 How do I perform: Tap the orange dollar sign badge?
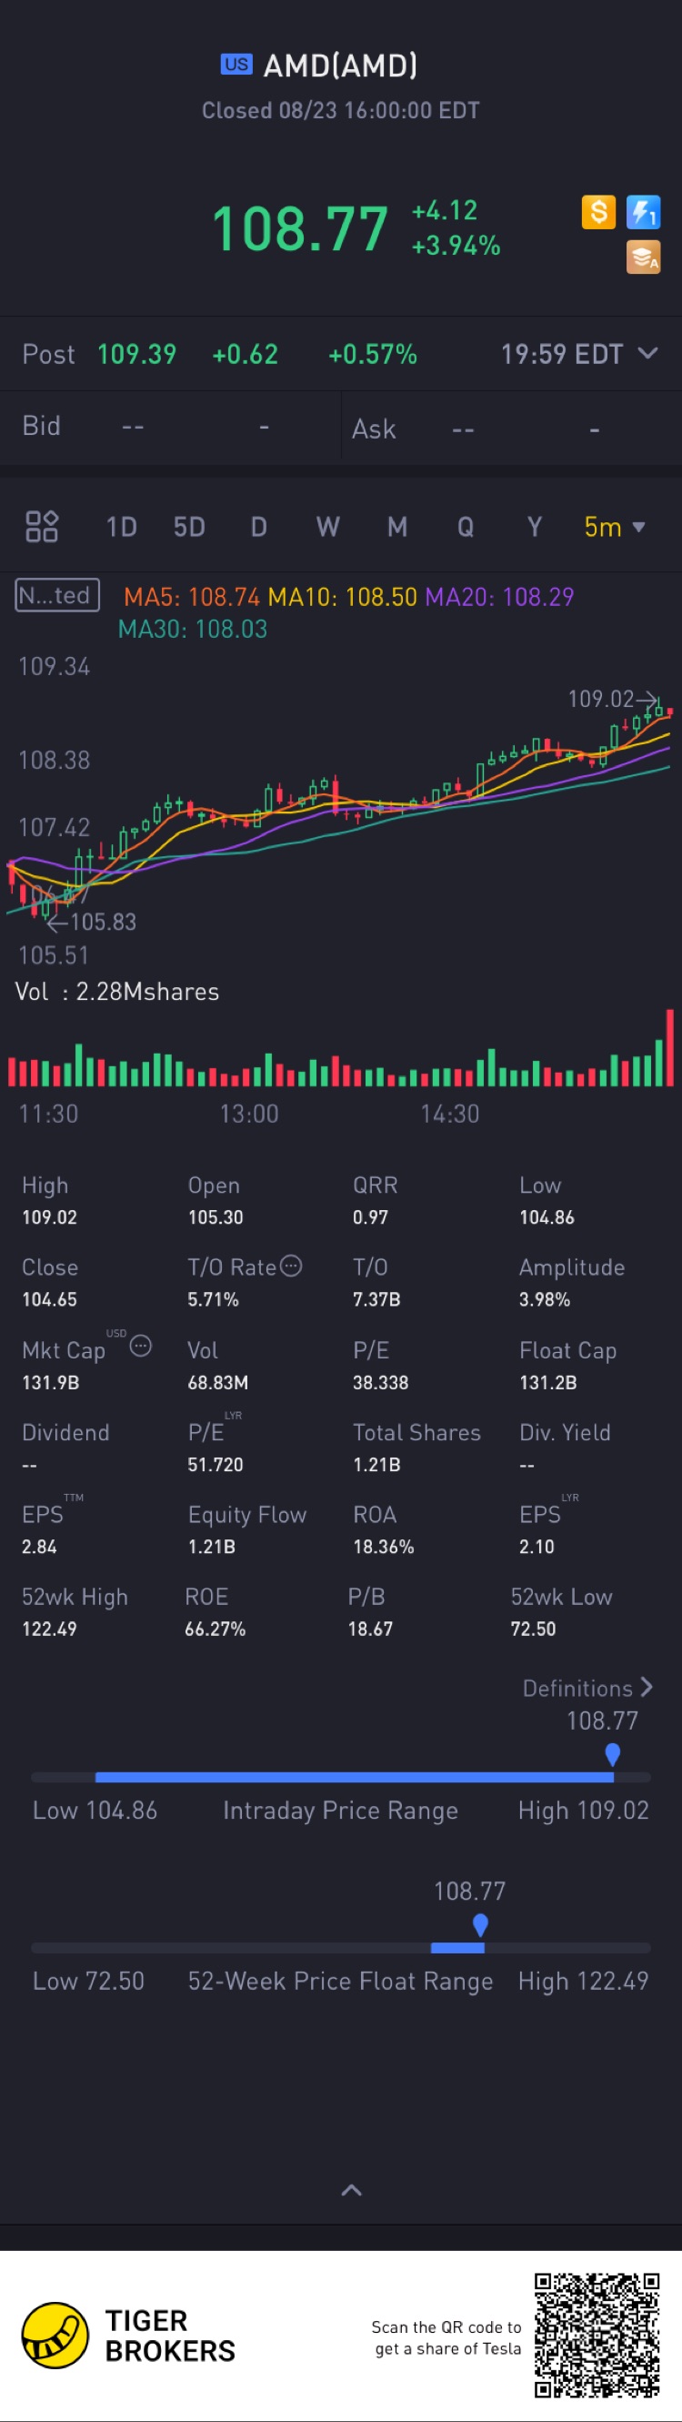(x=597, y=213)
